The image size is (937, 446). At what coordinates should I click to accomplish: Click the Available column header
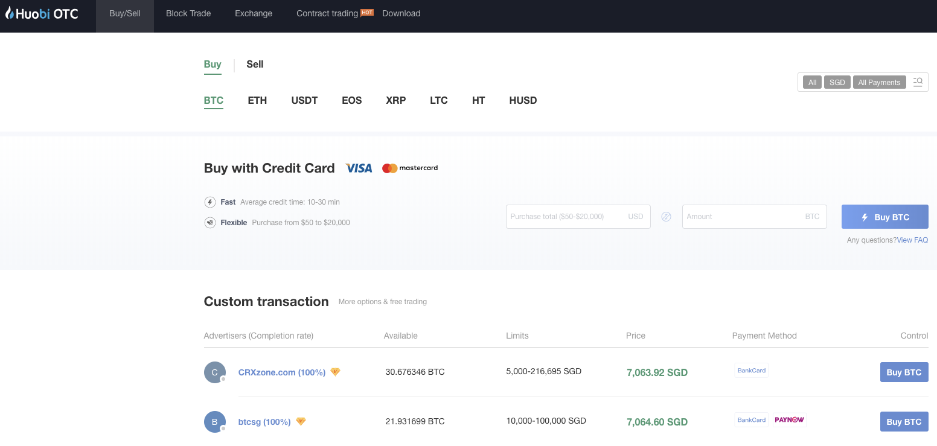(401, 336)
